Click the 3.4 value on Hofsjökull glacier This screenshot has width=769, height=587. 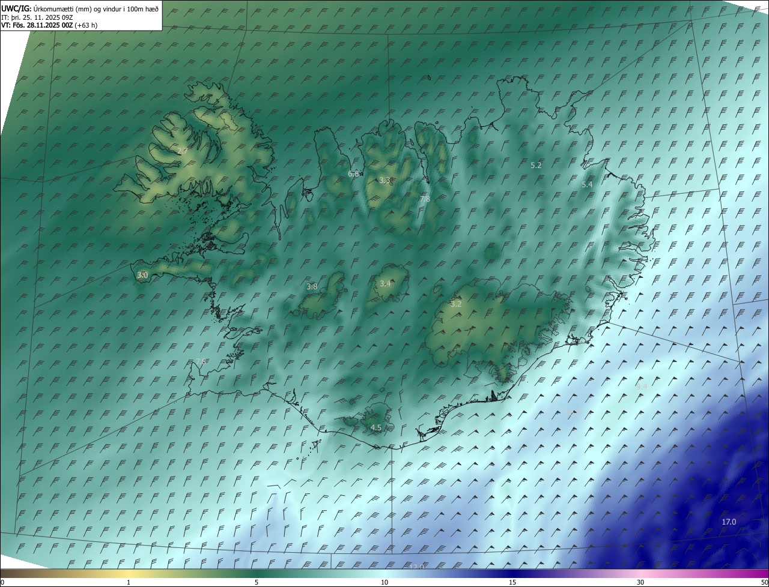[x=385, y=283]
